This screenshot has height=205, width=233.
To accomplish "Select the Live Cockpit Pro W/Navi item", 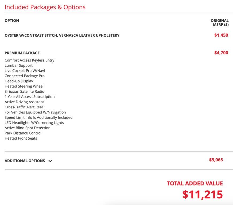I will click(x=25, y=71).
